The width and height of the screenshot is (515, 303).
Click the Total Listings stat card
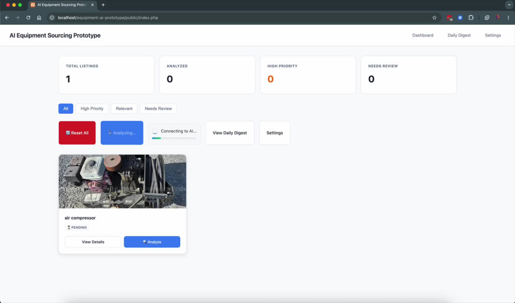pos(107,75)
